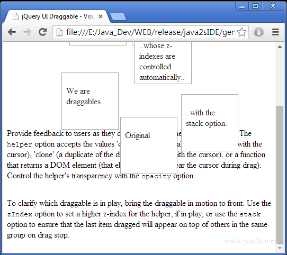
Task: Click the page icon in the address bar
Action: pos(59,32)
